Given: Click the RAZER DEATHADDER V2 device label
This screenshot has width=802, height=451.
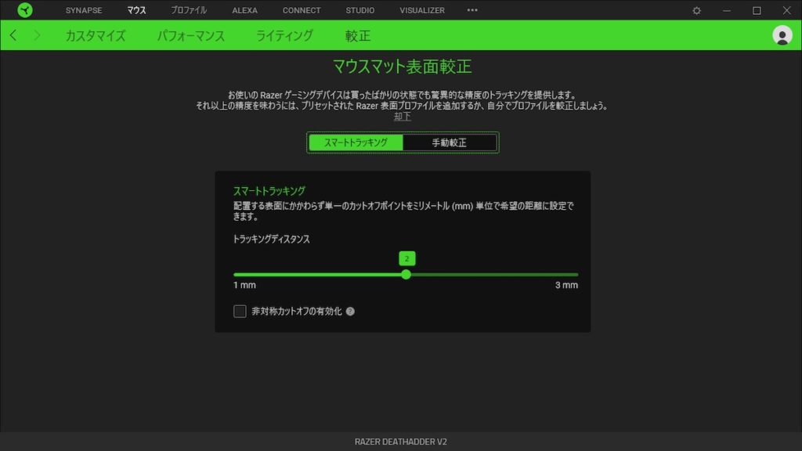Looking at the screenshot, I should coord(401,442).
